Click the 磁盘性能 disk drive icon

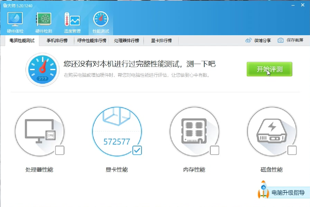(272, 131)
